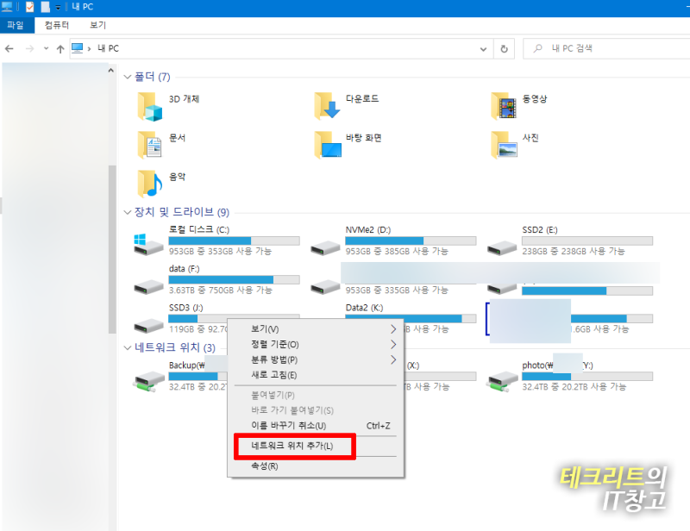
Task: Select the SSD2 (E:) drive icon
Action: pyautogui.click(x=502, y=247)
